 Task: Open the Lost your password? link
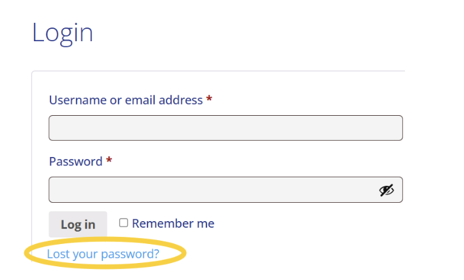[103, 253]
